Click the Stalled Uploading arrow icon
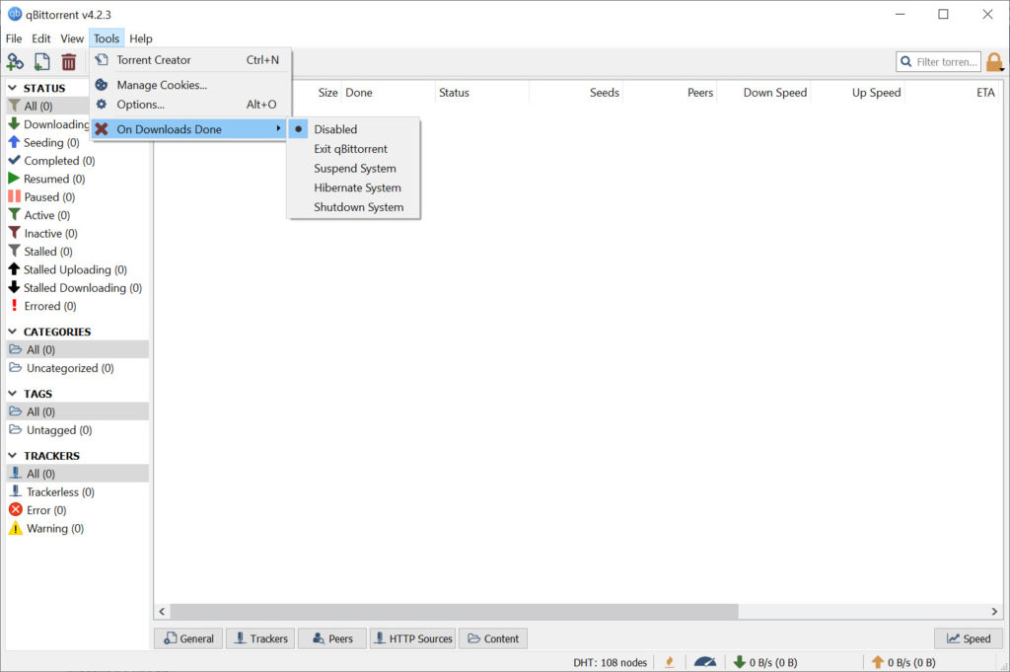Screen dimensions: 1010x672 (x=14, y=268)
